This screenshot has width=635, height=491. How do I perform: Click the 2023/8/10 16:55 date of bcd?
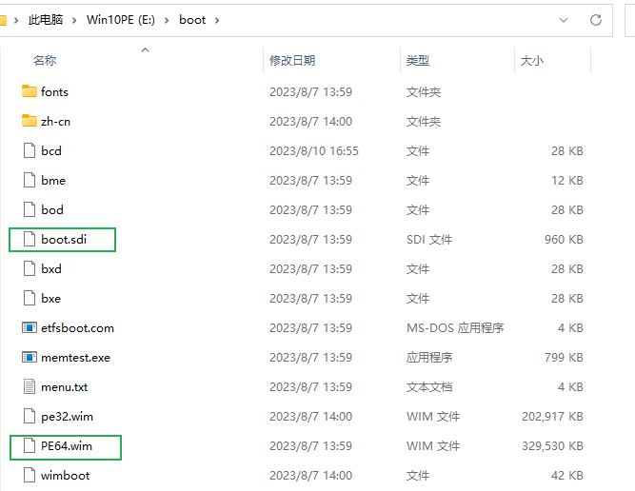pos(314,151)
